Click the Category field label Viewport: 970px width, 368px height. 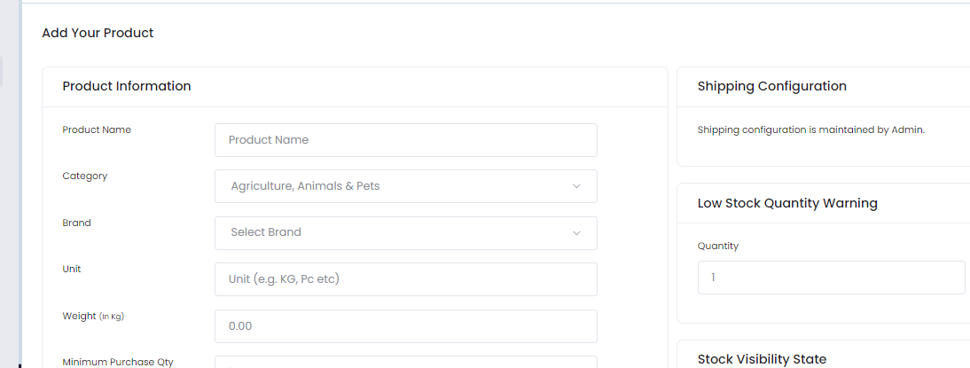pos(85,176)
